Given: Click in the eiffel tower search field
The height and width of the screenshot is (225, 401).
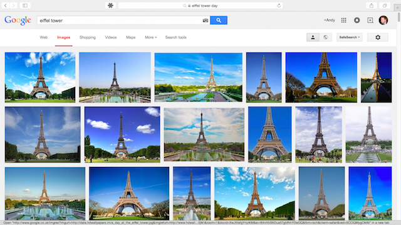Looking at the screenshot, I should [x=120, y=21].
